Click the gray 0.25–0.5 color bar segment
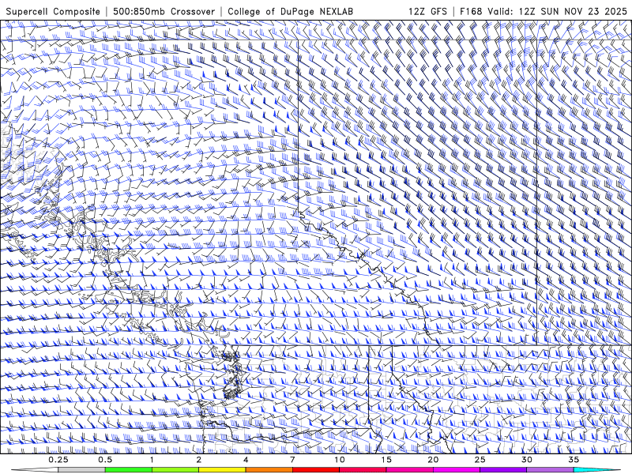 click(81, 470)
